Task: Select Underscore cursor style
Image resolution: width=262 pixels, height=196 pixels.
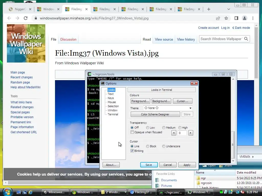Action: coord(164,146)
